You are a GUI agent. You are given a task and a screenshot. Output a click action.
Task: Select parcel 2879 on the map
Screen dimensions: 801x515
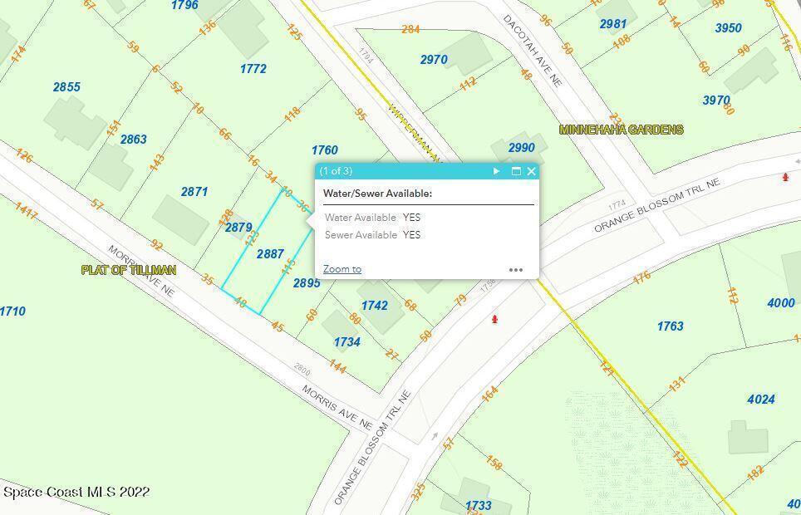point(238,228)
